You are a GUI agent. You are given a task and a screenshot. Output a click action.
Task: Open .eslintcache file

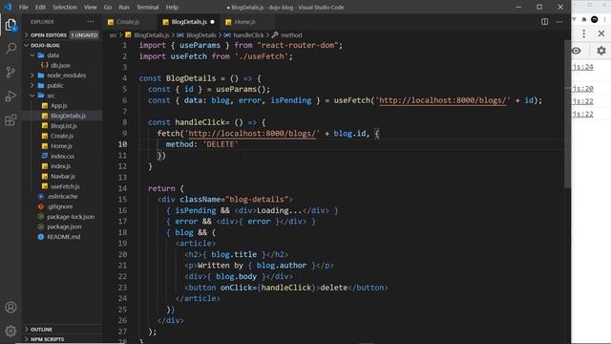point(62,196)
